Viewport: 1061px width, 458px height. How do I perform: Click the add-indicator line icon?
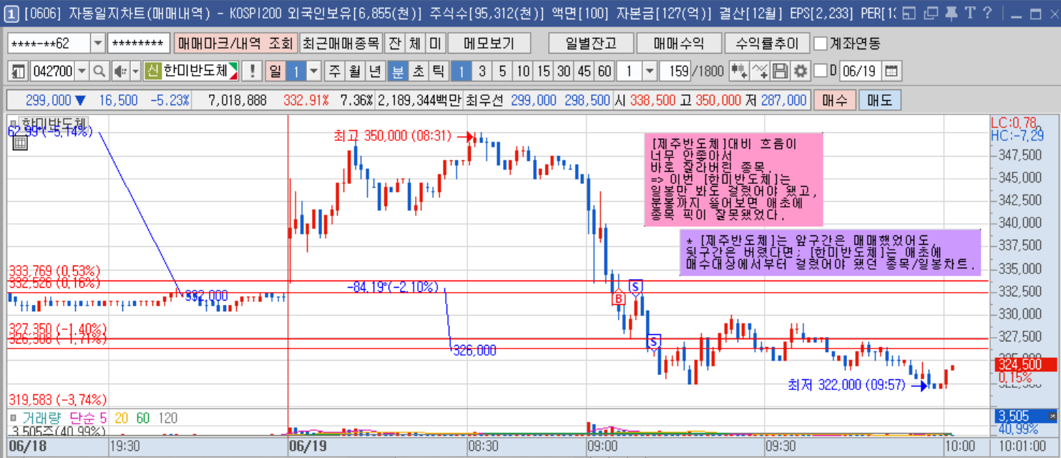pyautogui.click(x=760, y=71)
